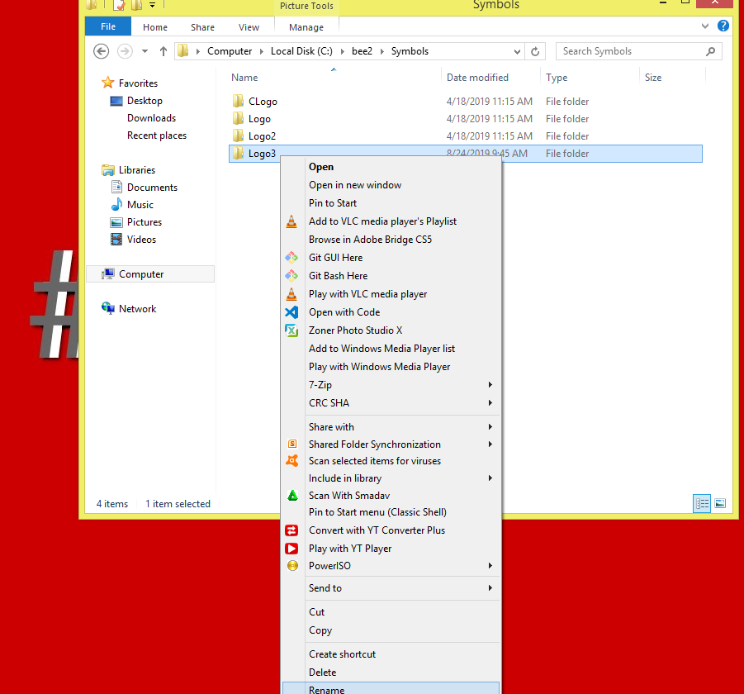Screen dimensions: 744x694
Task: Click the Smadav green triangle icon
Action: 291,496
